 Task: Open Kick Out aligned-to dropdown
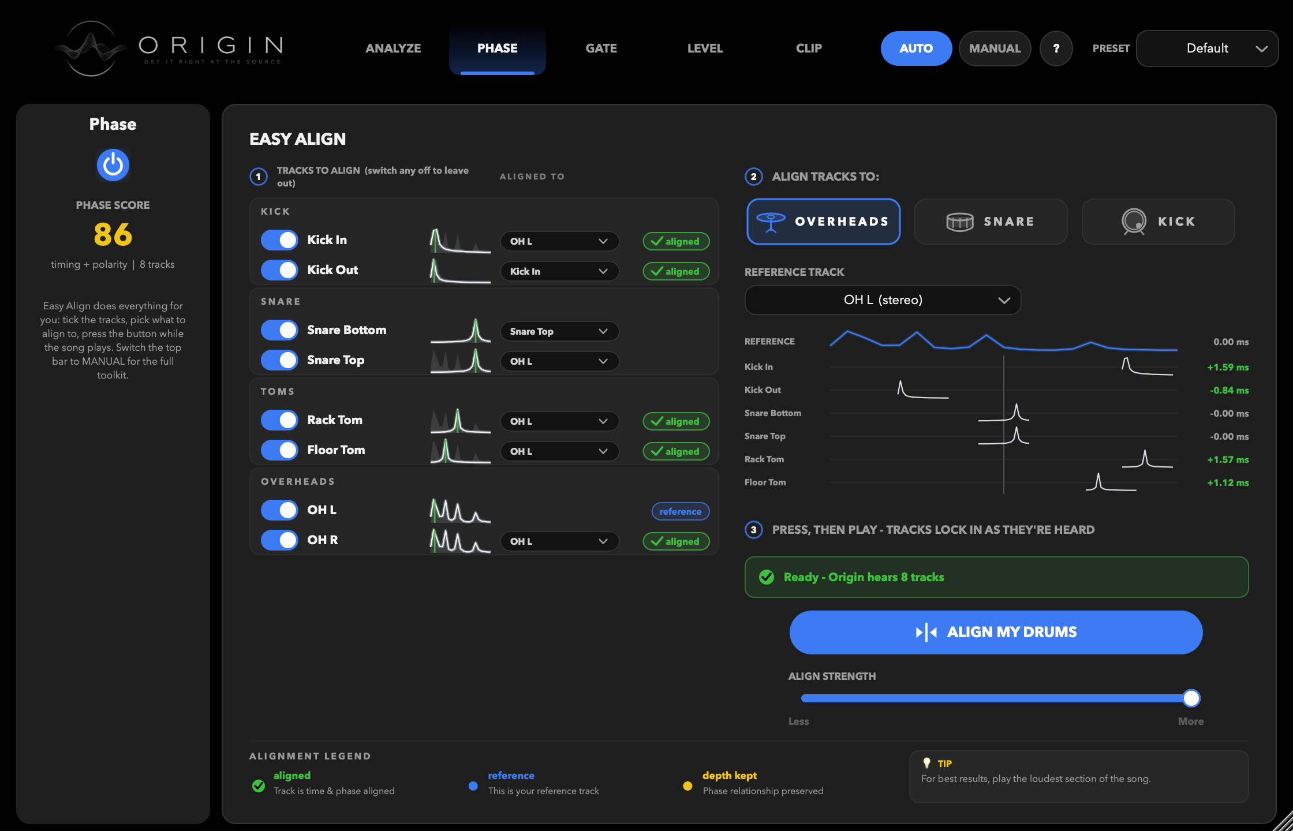pyautogui.click(x=559, y=271)
